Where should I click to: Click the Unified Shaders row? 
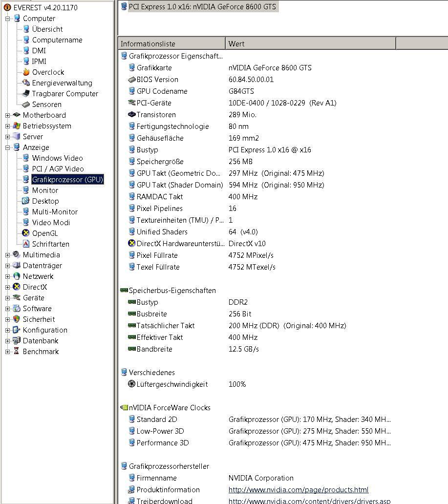tap(257, 232)
